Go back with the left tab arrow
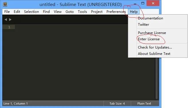This screenshot has width=188, height=108. (x=6, y=19)
